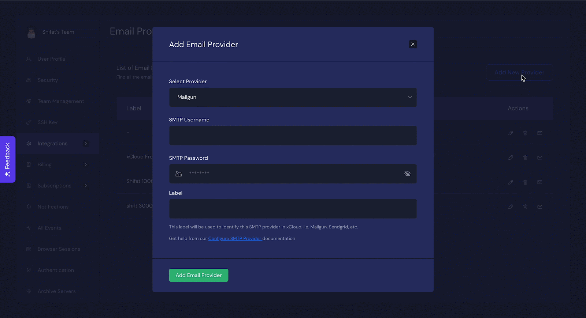586x318 pixels.
Task: Click the trash icon in the last row
Action: [525, 207]
